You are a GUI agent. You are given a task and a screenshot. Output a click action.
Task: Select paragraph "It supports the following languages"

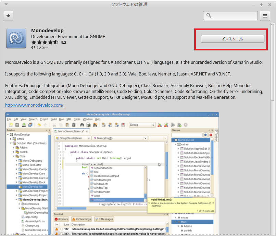118,74
